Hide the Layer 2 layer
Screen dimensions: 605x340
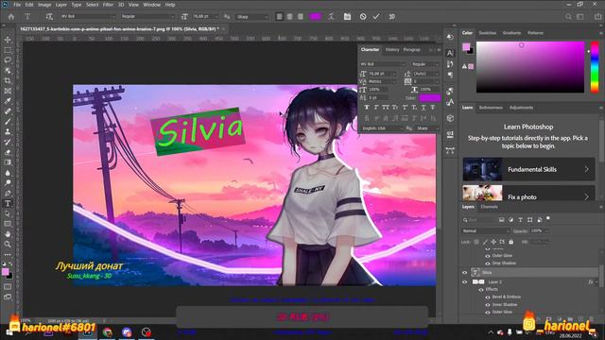(464, 281)
